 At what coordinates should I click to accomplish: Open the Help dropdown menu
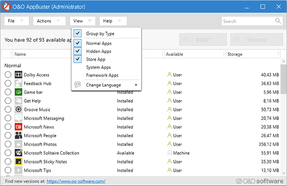(x=113, y=21)
